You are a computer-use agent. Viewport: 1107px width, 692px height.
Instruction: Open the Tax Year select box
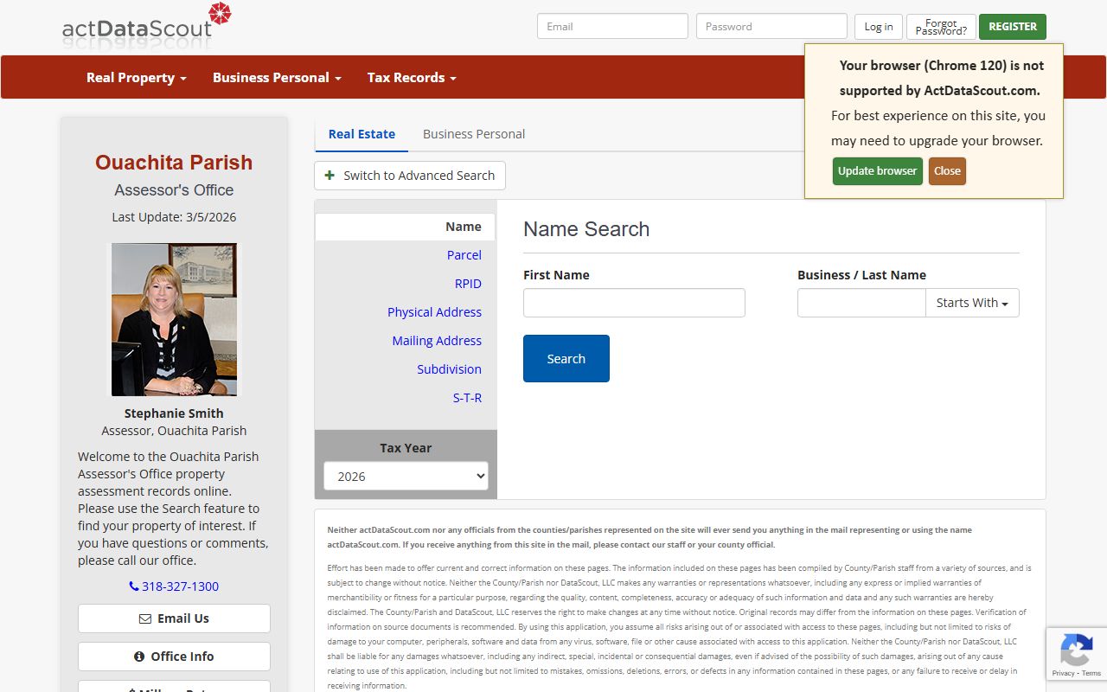click(406, 476)
